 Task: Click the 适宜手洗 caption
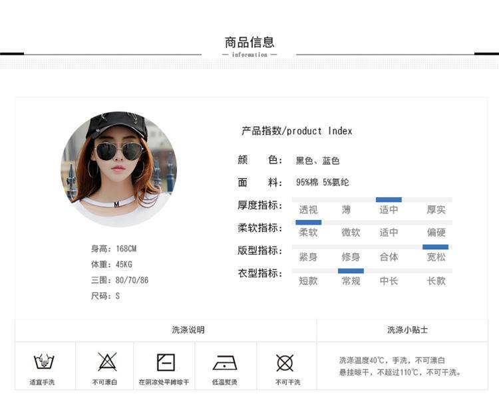pos(42,382)
